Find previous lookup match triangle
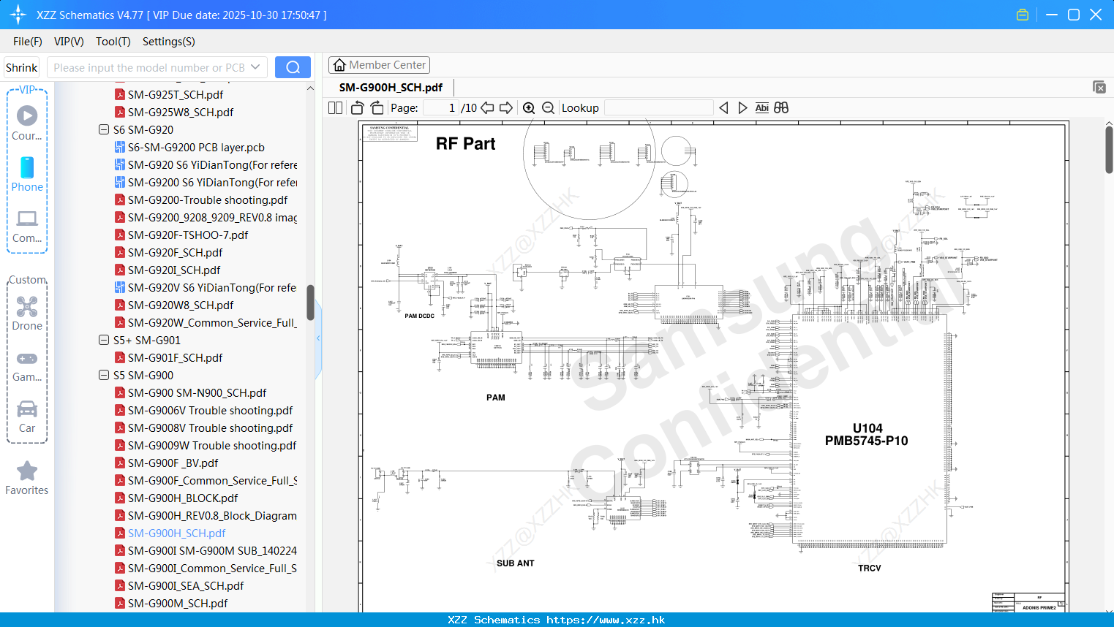The image size is (1114, 627). coord(723,107)
